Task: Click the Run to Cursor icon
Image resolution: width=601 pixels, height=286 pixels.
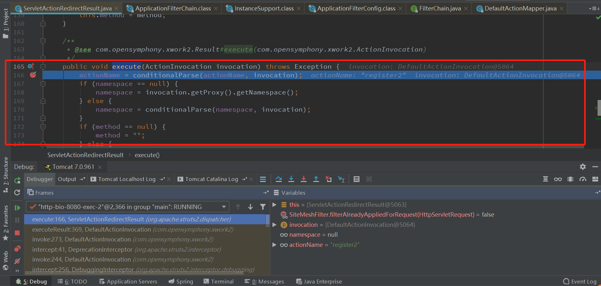Action: tap(341, 179)
